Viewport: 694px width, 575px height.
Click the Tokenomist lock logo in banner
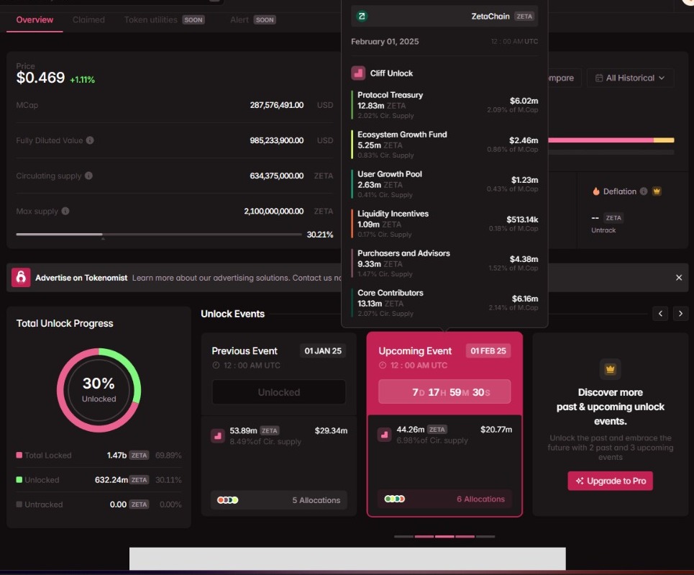[x=21, y=277]
